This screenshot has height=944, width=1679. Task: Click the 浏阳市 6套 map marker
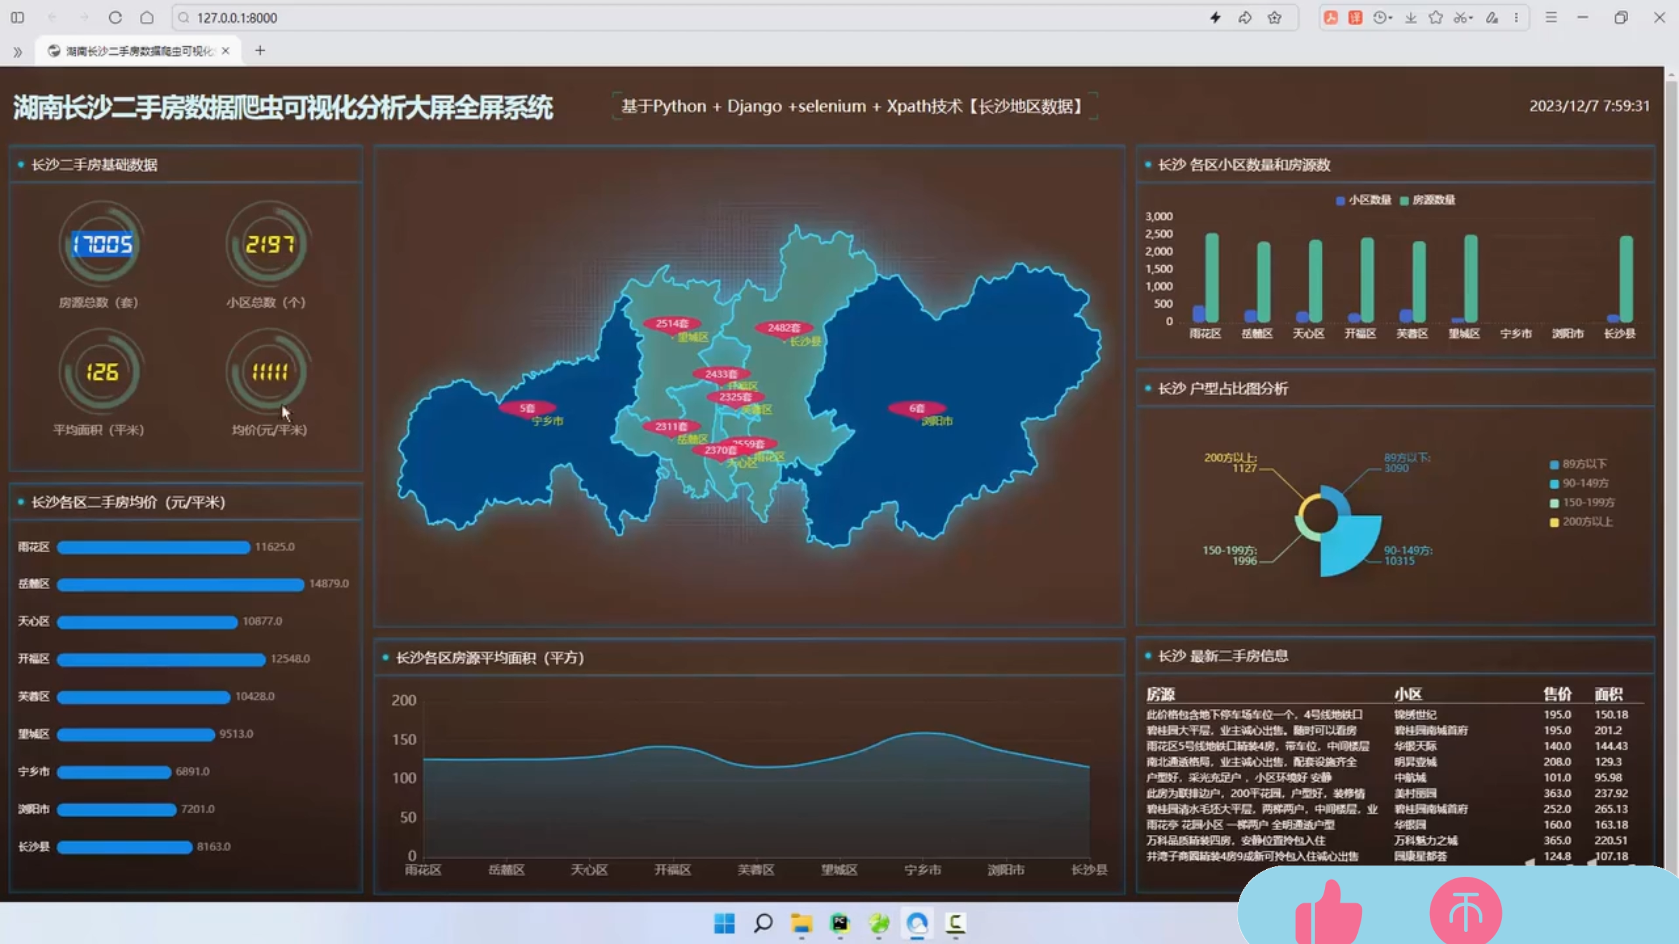(x=916, y=409)
